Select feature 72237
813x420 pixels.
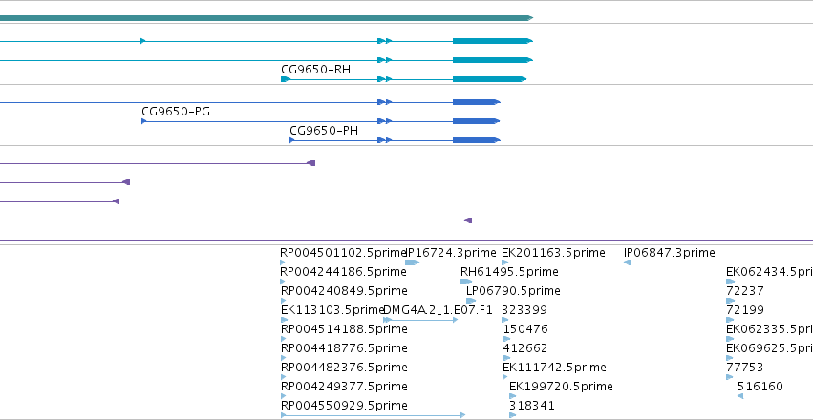tap(745, 291)
